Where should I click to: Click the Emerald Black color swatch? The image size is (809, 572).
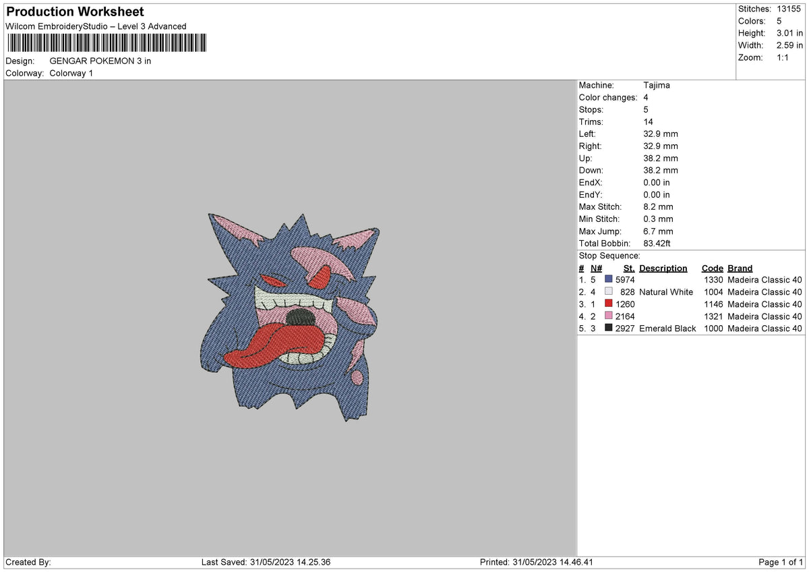coord(609,328)
